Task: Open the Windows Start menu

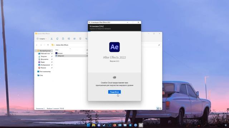Action: (88, 125)
